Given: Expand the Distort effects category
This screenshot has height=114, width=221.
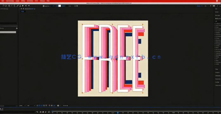Looking at the screenshot, I should pyautogui.click(x=215, y=38).
